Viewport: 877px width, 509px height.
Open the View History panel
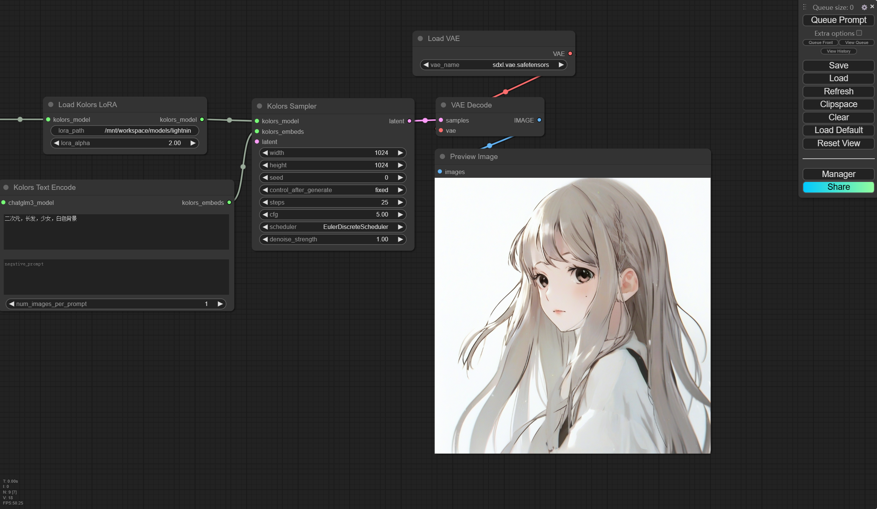pyautogui.click(x=838, y=51)
